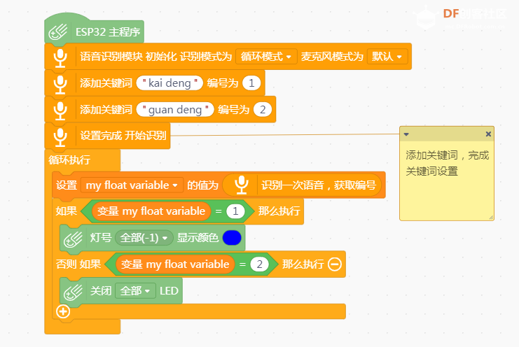This screenshot has width=519, height=347.
Task: Open my float variable dropdown in 设置 block
Action: point(132,185)
